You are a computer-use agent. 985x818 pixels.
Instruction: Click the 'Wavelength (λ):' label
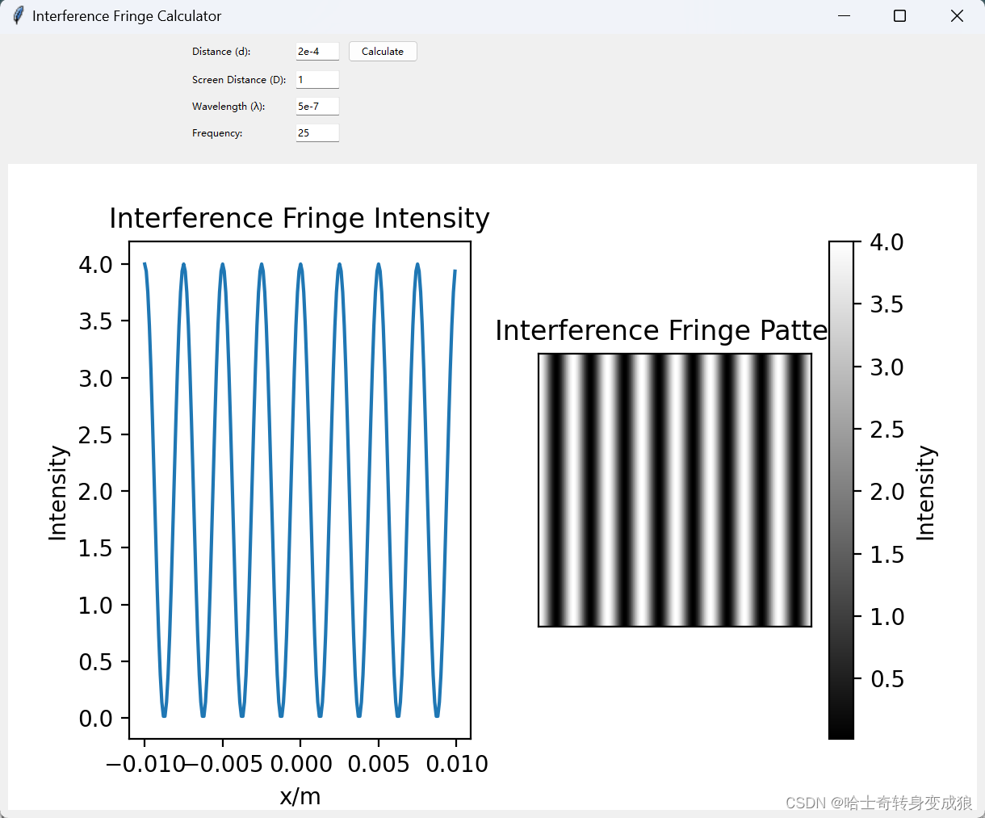(x=228, y=107)
